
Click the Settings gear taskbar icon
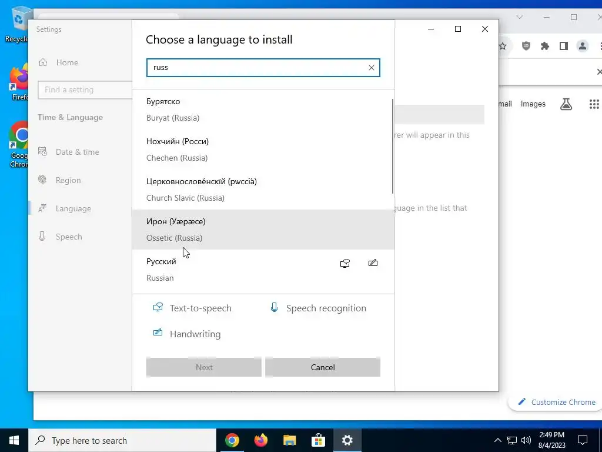click(x=347, y=440)
